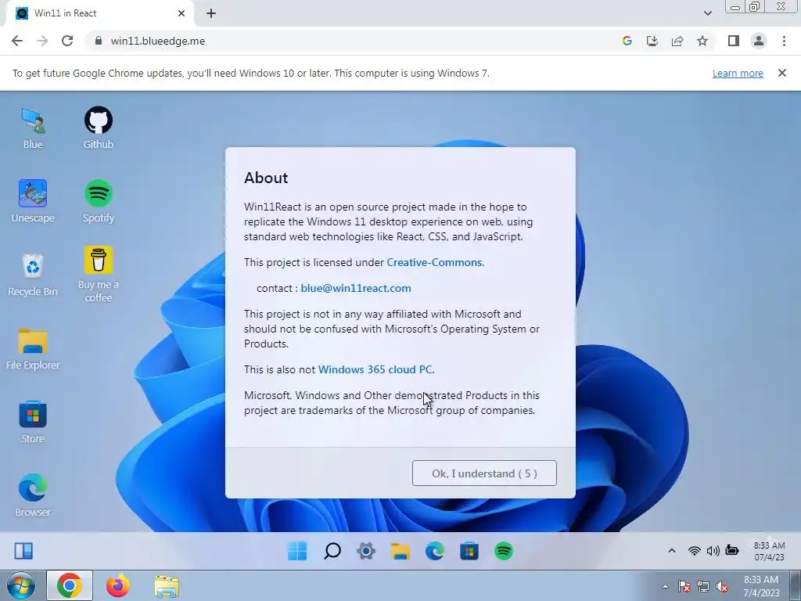Open File Explorer from the desktop
Viewport: 801px width, 601px height.
33,349
